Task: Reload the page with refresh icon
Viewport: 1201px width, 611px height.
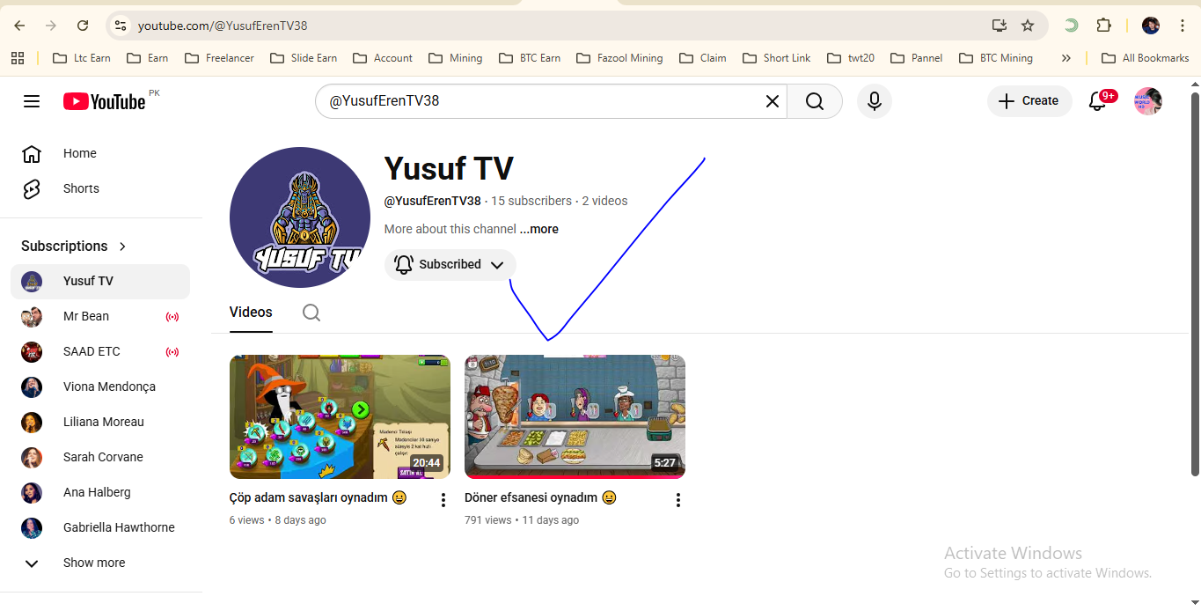Action: pyautogui.click(x=83, y=26)
